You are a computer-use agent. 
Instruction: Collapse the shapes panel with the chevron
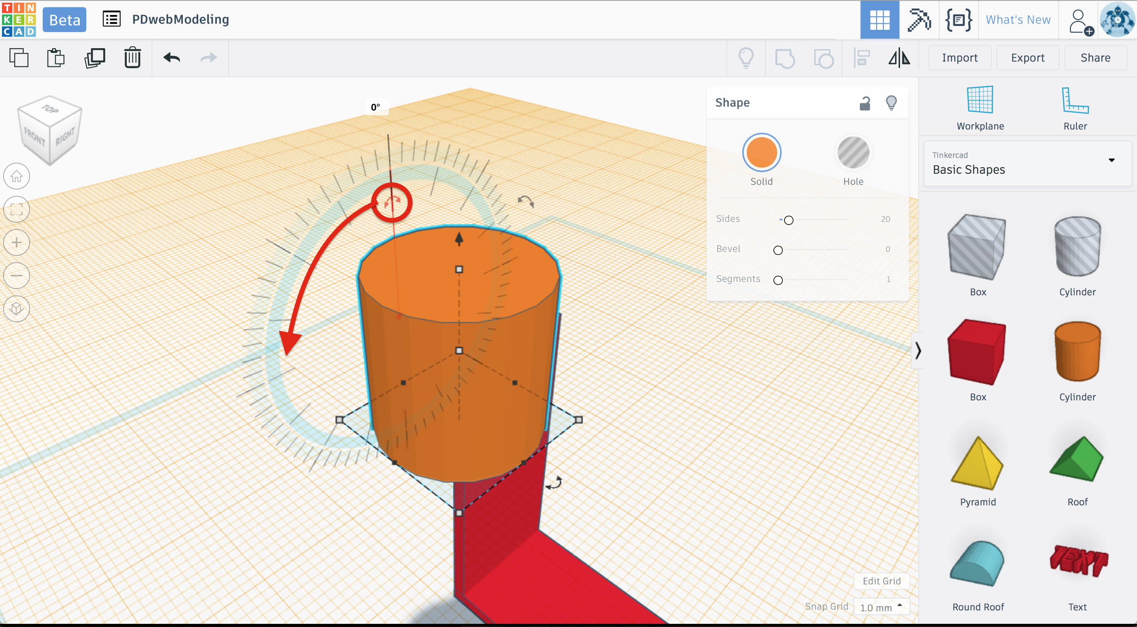point(918,351)
